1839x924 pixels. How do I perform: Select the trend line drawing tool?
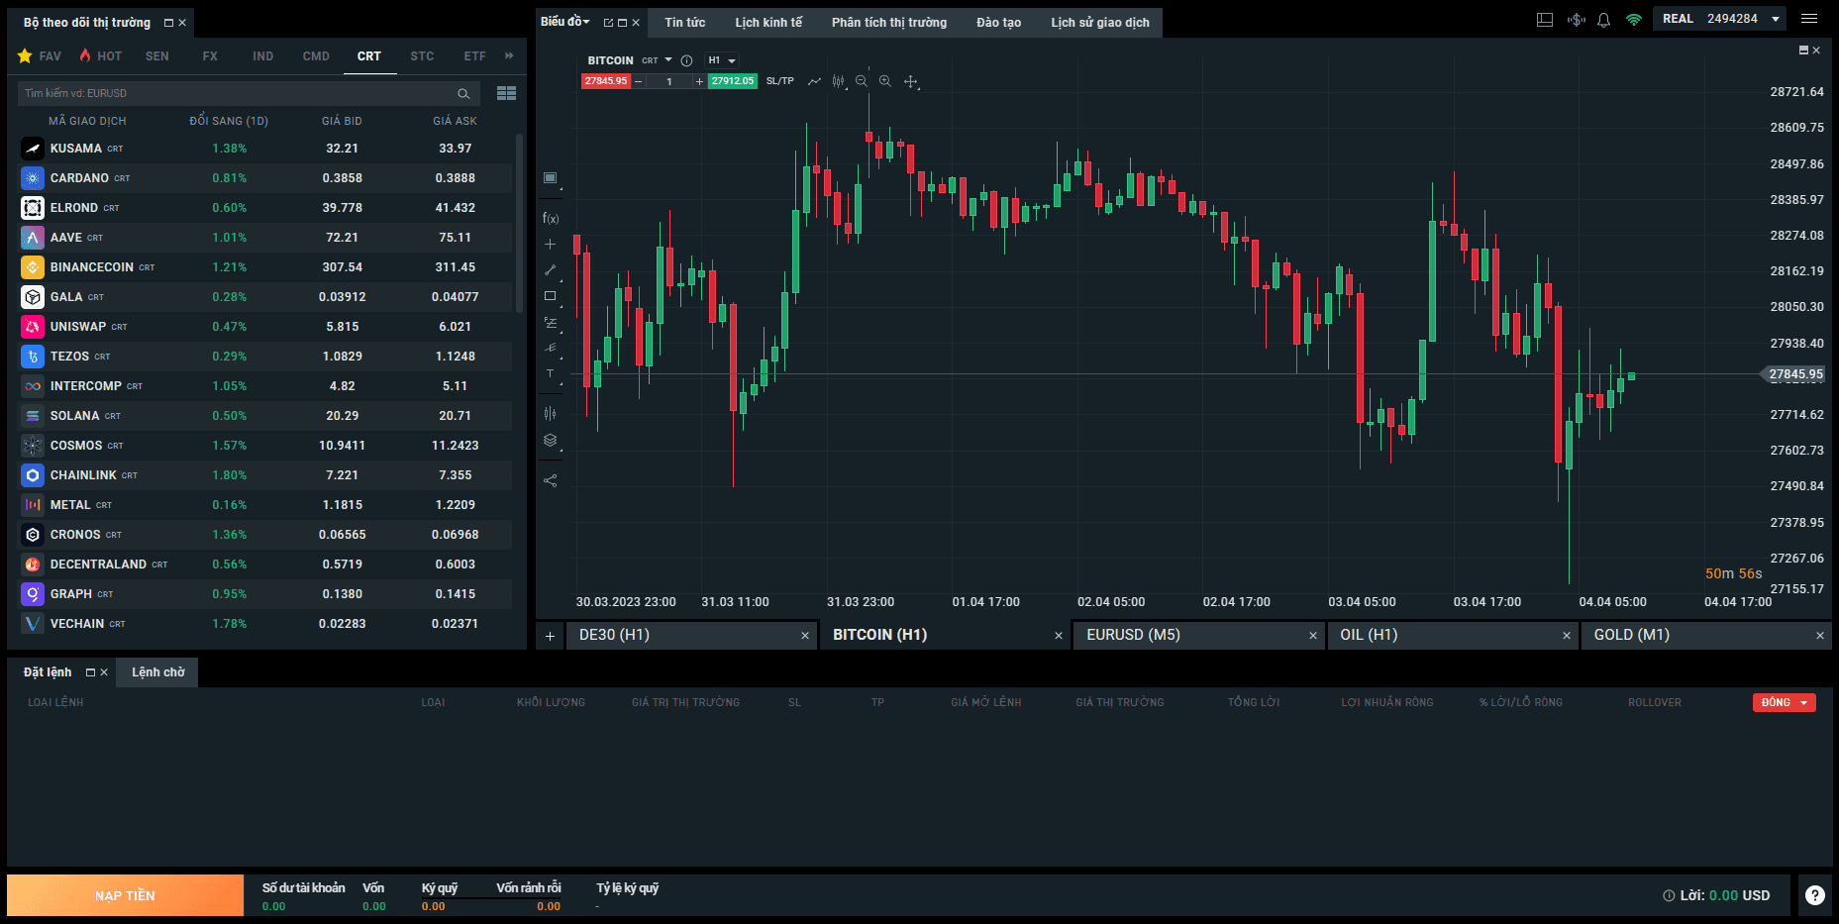tap(551, 269)
